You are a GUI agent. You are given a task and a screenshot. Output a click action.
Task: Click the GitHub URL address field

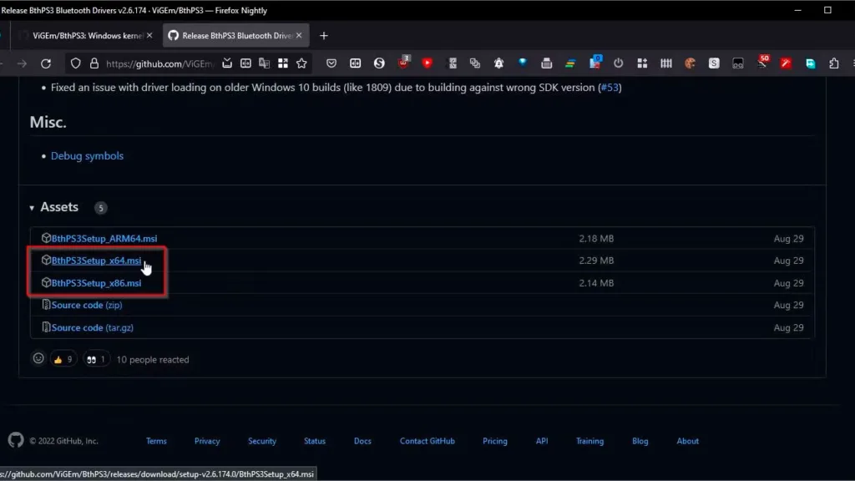tap(159, 63)
